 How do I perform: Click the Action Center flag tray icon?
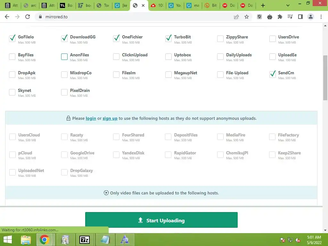pos(283,240)
